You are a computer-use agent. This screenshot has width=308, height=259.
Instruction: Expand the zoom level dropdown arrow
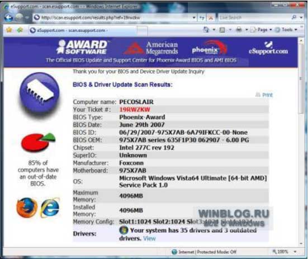point(295,252)
